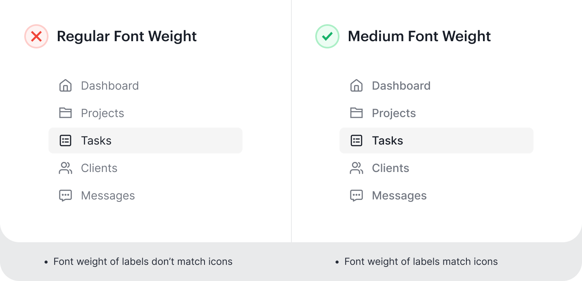Click the green checkmark icon beside Medium Font Weight

[327, 36]
